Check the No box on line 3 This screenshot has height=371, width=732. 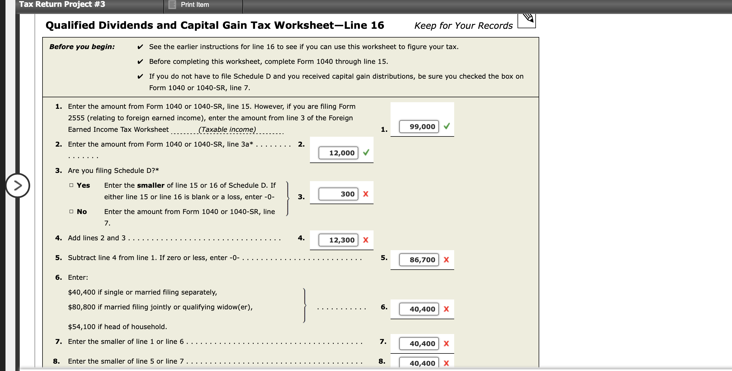point(71,211)
